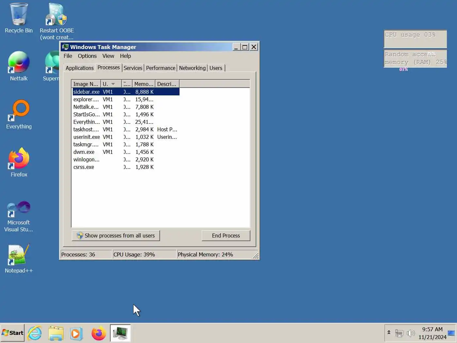Select the StartIsGo process row
The image size is (457, 343).
pyautogui.click(x=126, y=114)
